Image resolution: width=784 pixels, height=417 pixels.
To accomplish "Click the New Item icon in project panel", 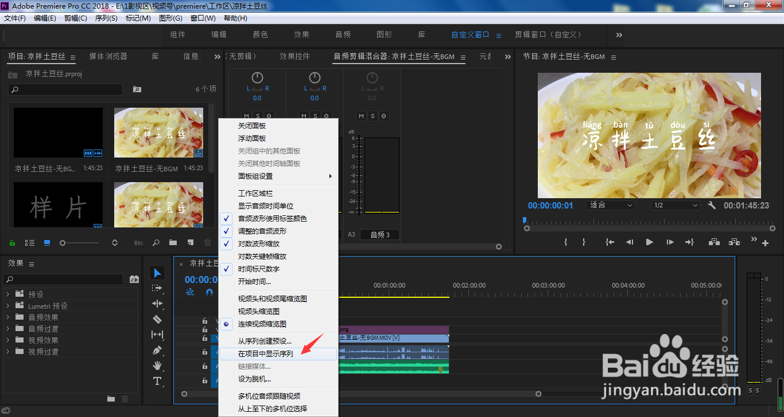I will click(x=190, y=243).
